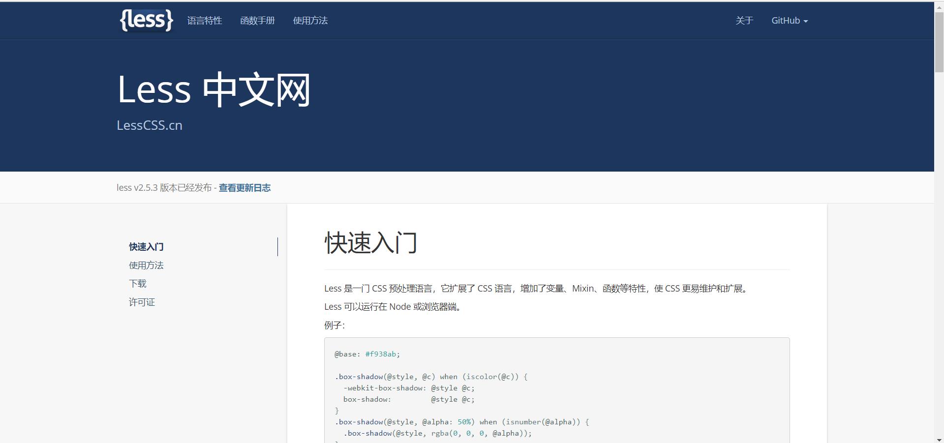Go to the 关于 page
The height and width of the screenshot is (443, 944).
744,21
